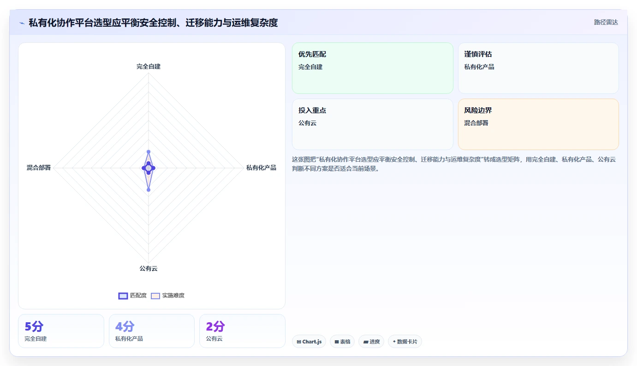Click the 数据卡片 tag chip
Viewport: 637px width, 366px height.
[405, 342]
